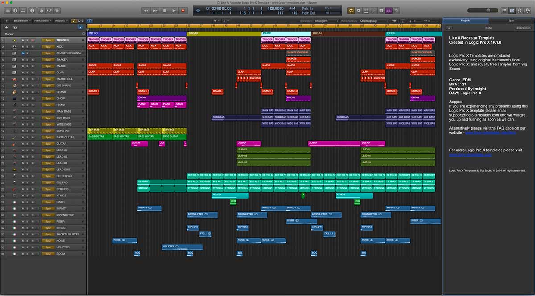Screen dimensions: 535x296
Task: Open the media Browsers icon
Action: click(527, 11)
